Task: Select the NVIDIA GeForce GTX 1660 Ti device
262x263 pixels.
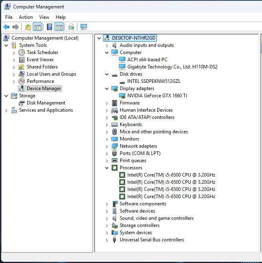Action: 157,96
